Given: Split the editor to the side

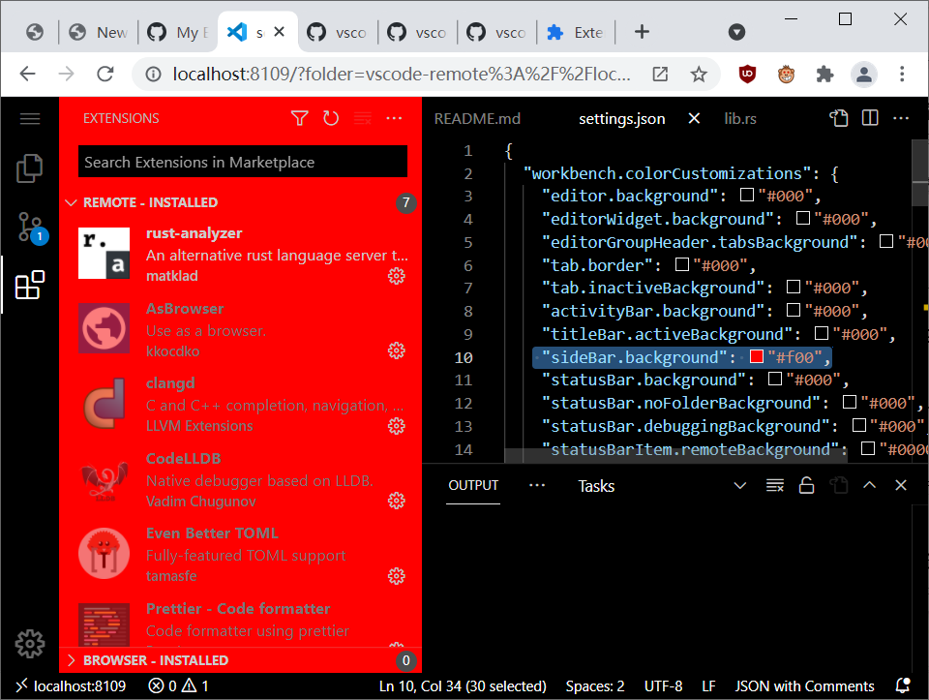Looking at the screenshot, I should [869, 117].
